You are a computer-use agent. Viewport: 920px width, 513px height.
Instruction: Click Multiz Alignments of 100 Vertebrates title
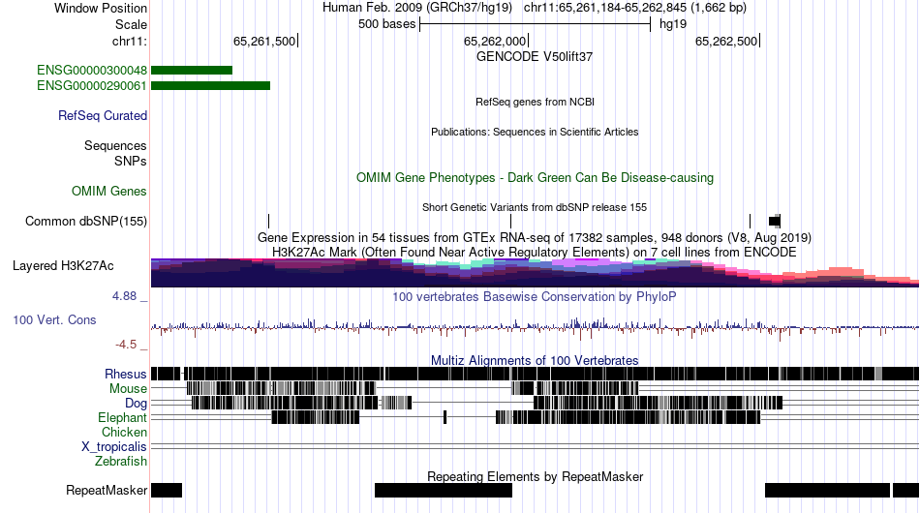coord(535,361)
